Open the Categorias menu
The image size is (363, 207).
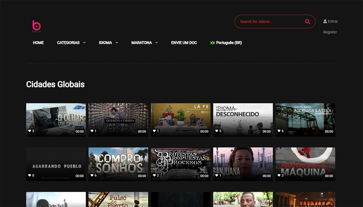point(68,43)
